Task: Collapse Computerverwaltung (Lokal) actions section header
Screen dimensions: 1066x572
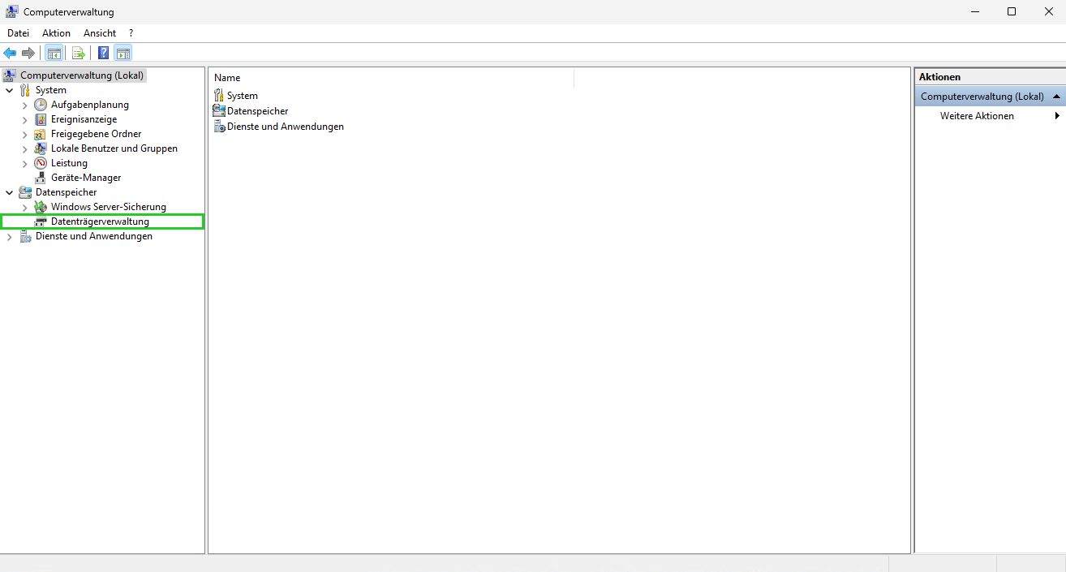Action: 1056,97
